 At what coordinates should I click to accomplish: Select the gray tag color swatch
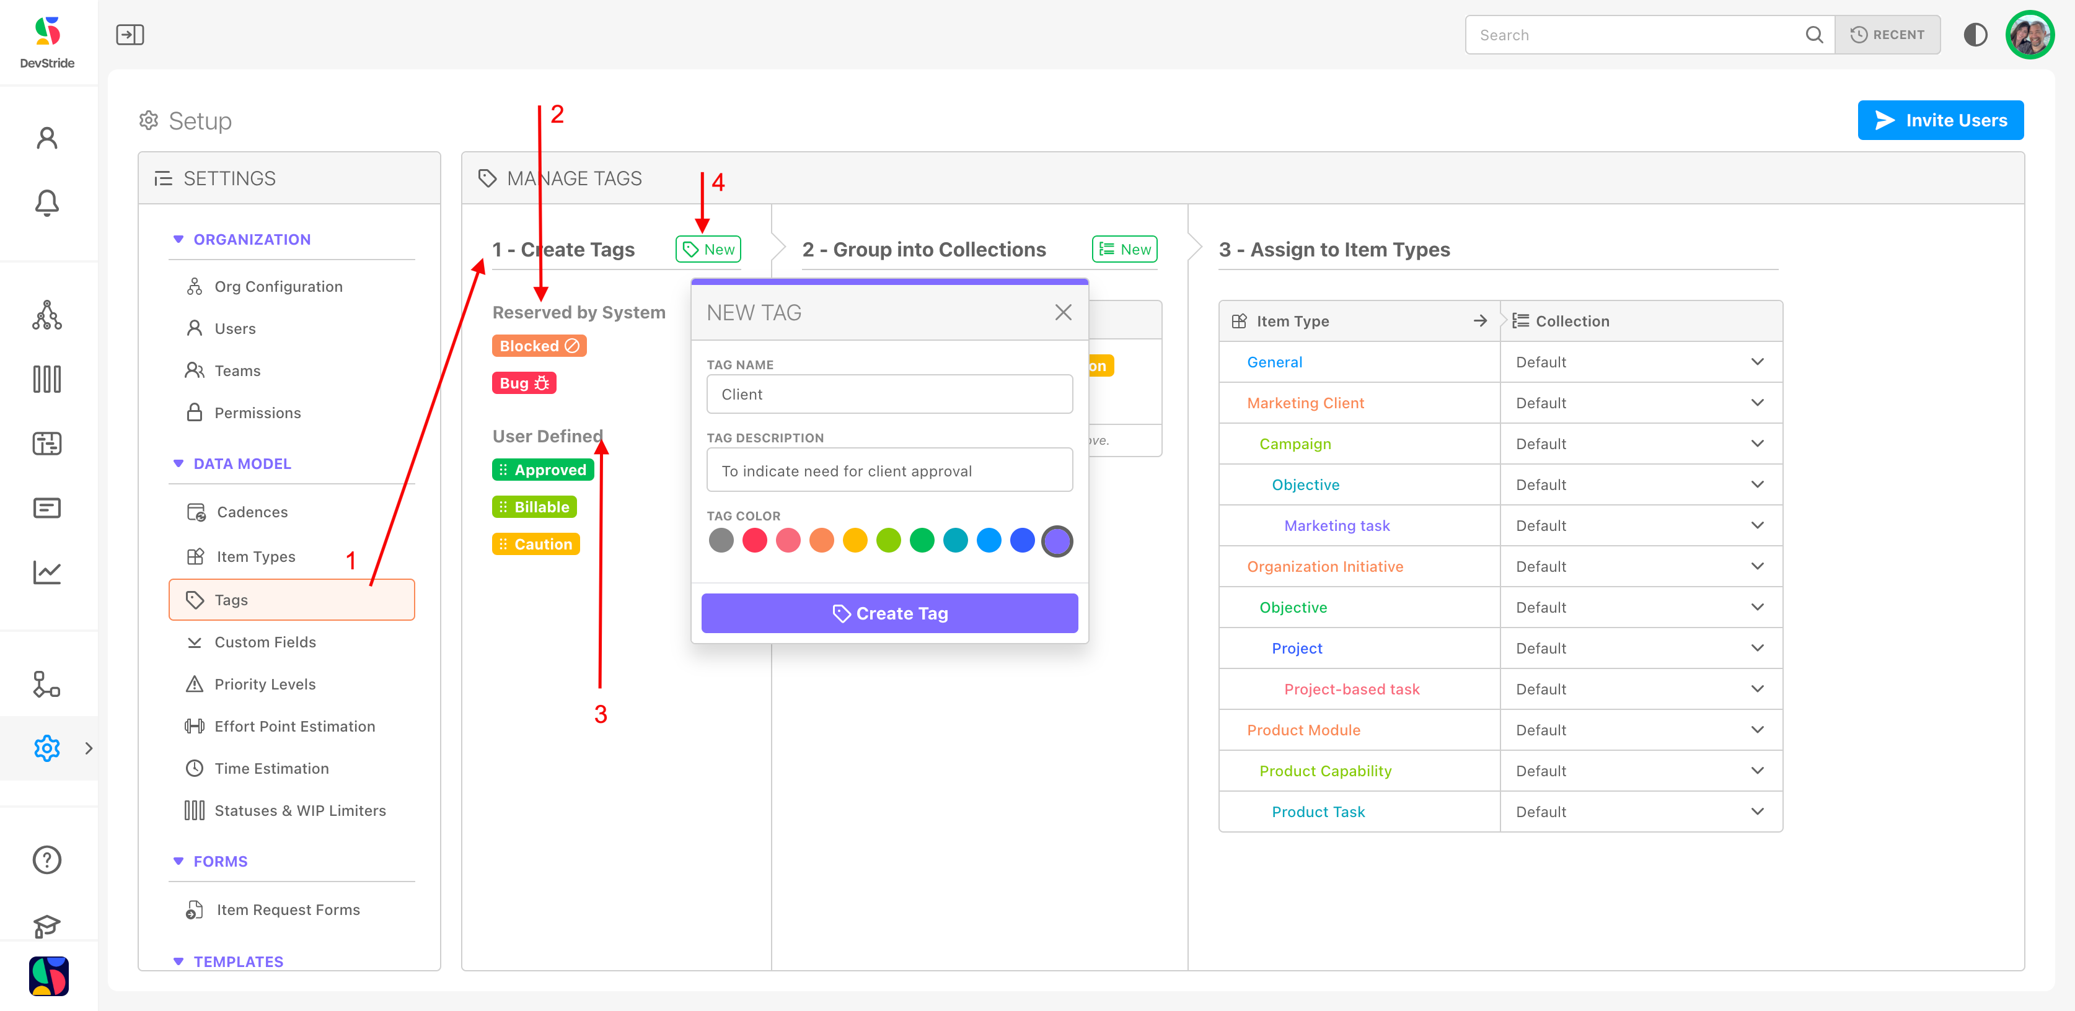click(721, 540)
